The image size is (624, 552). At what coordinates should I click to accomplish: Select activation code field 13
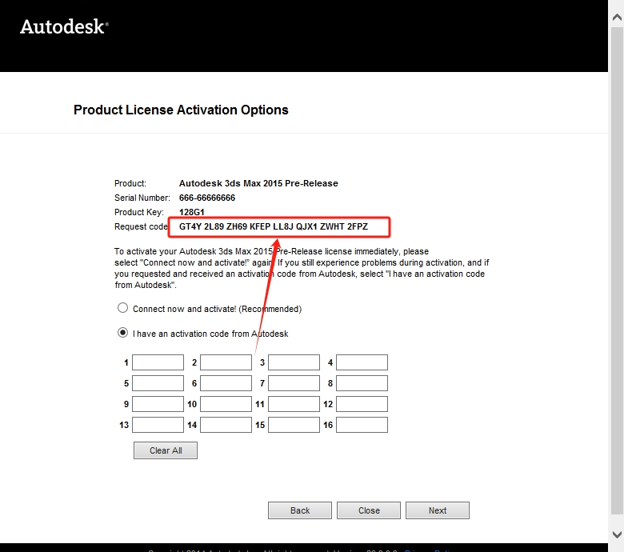point(158,425)
